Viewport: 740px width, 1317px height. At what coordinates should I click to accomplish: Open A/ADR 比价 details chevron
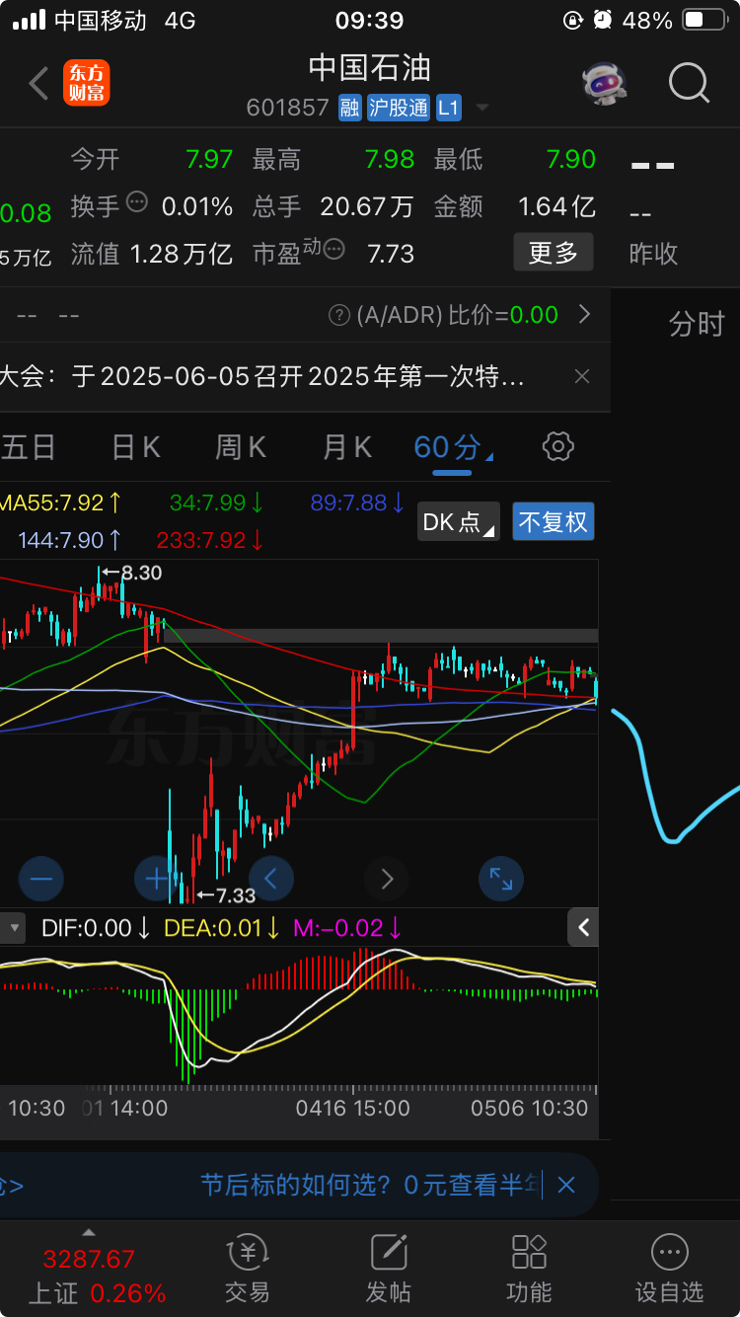click(x=584, y=314)
